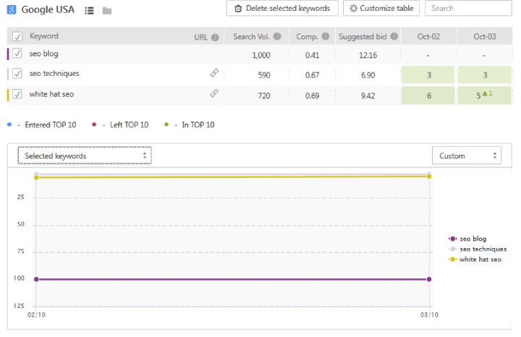Uncheck the white hat seo checkbox
The image size is (521, 337).
point(17,94)
